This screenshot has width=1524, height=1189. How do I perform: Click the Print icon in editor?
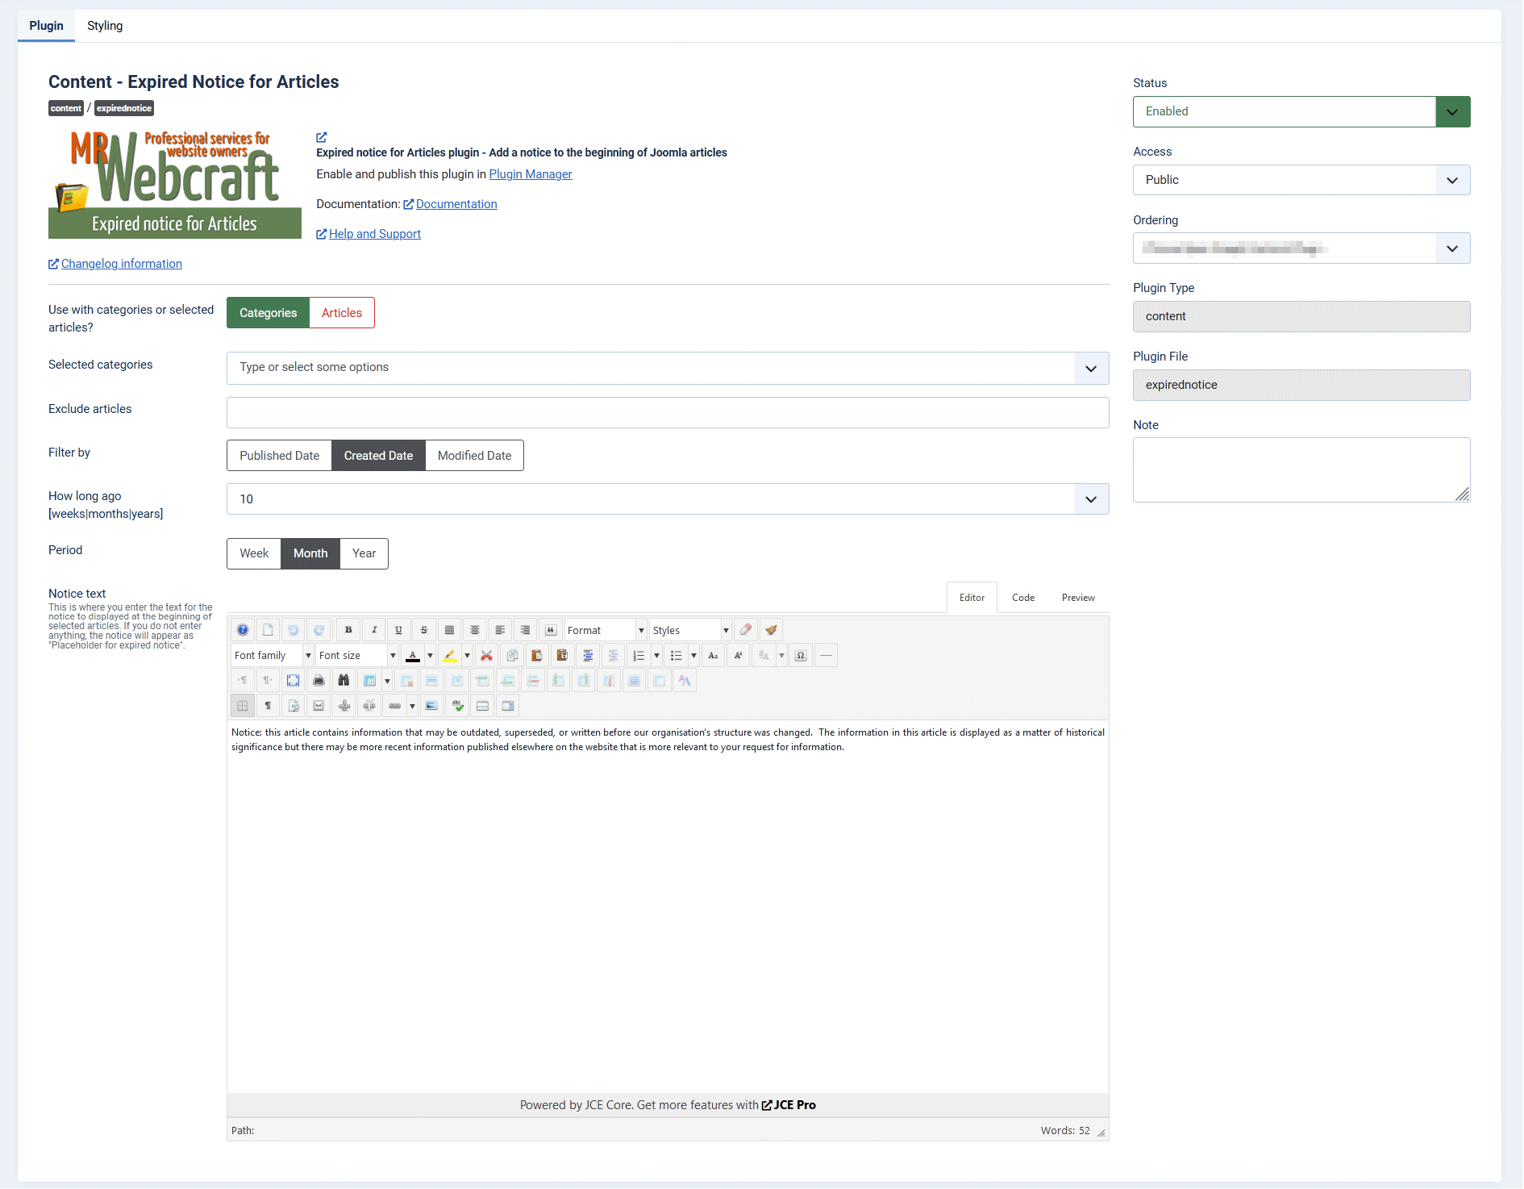(x=319, y=681)
